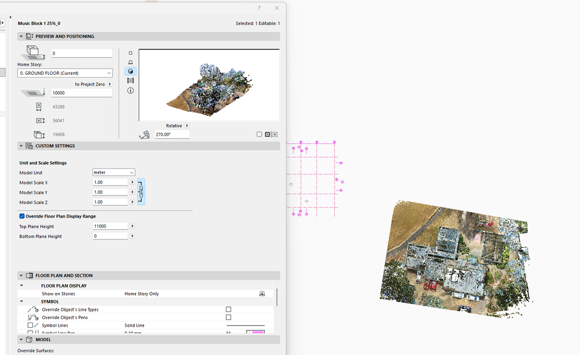Click the story link icon for Show on Stories
The image size is (580, 355).
[x=262, y=294]
